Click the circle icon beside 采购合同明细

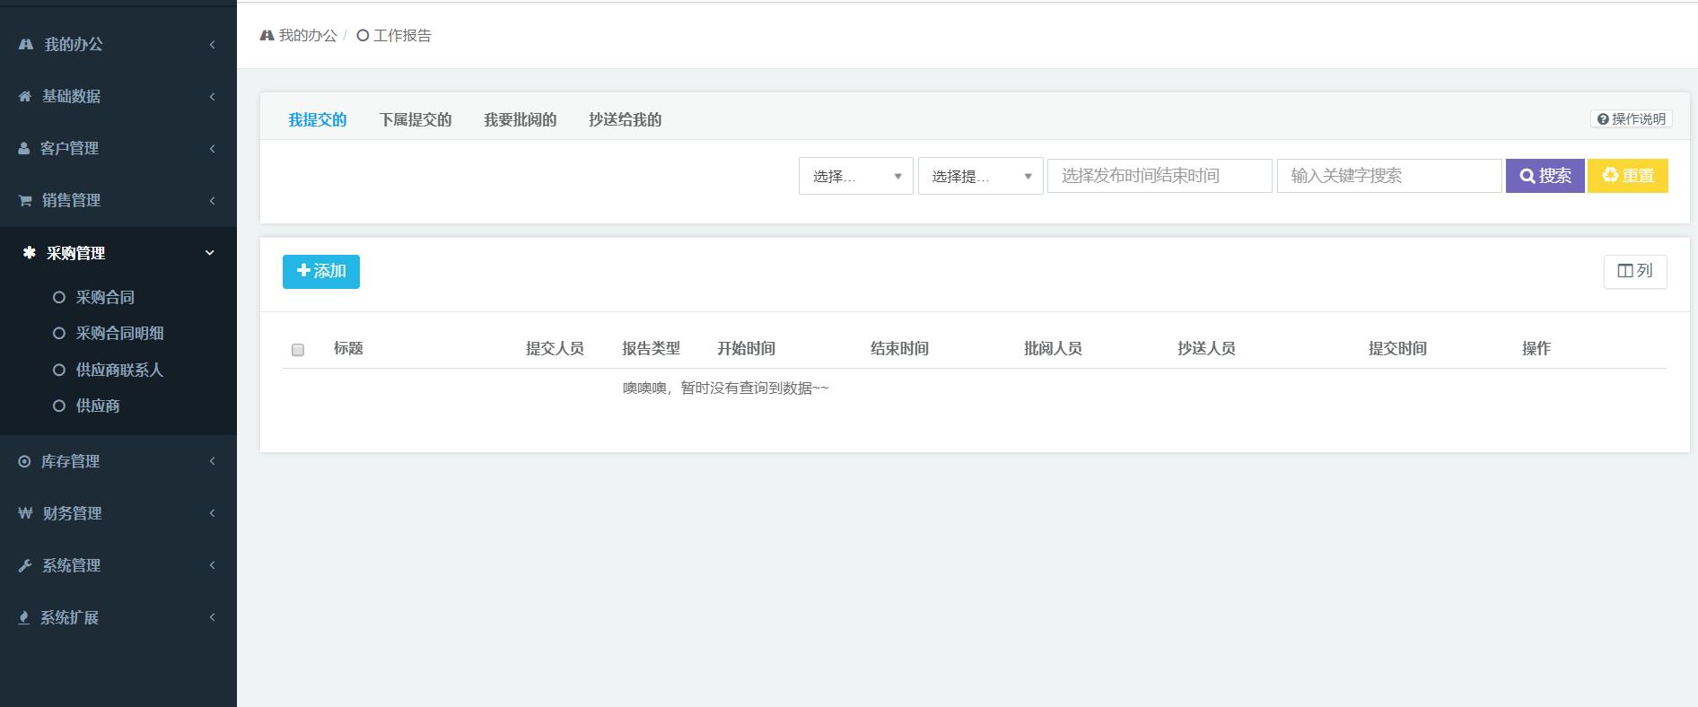tap(59, 333)
